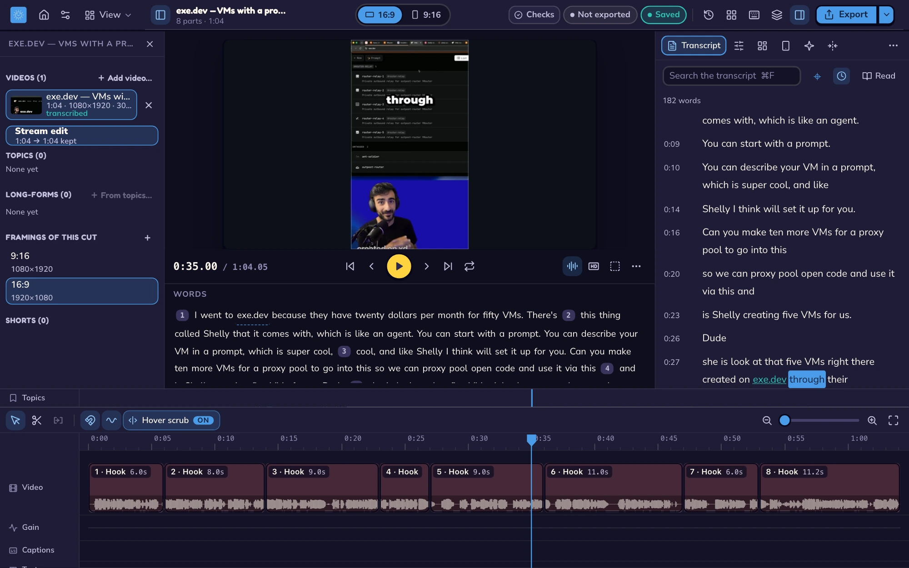Switch framing to 9:16 in top bar
The image size is (909, 568).
[x=426, y=15]
